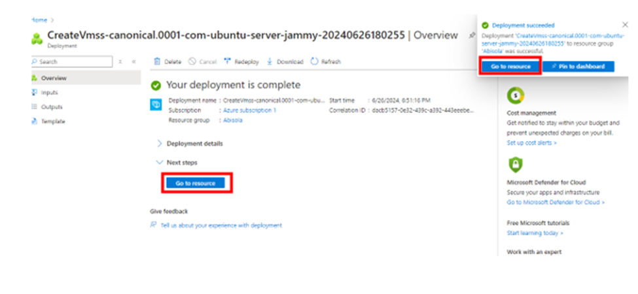Collapse the side menu using the double chevron
This screenshot has width=638, height=294.
[134, 61]
